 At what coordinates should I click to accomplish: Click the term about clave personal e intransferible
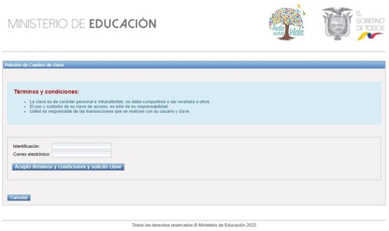coord(120,102)
